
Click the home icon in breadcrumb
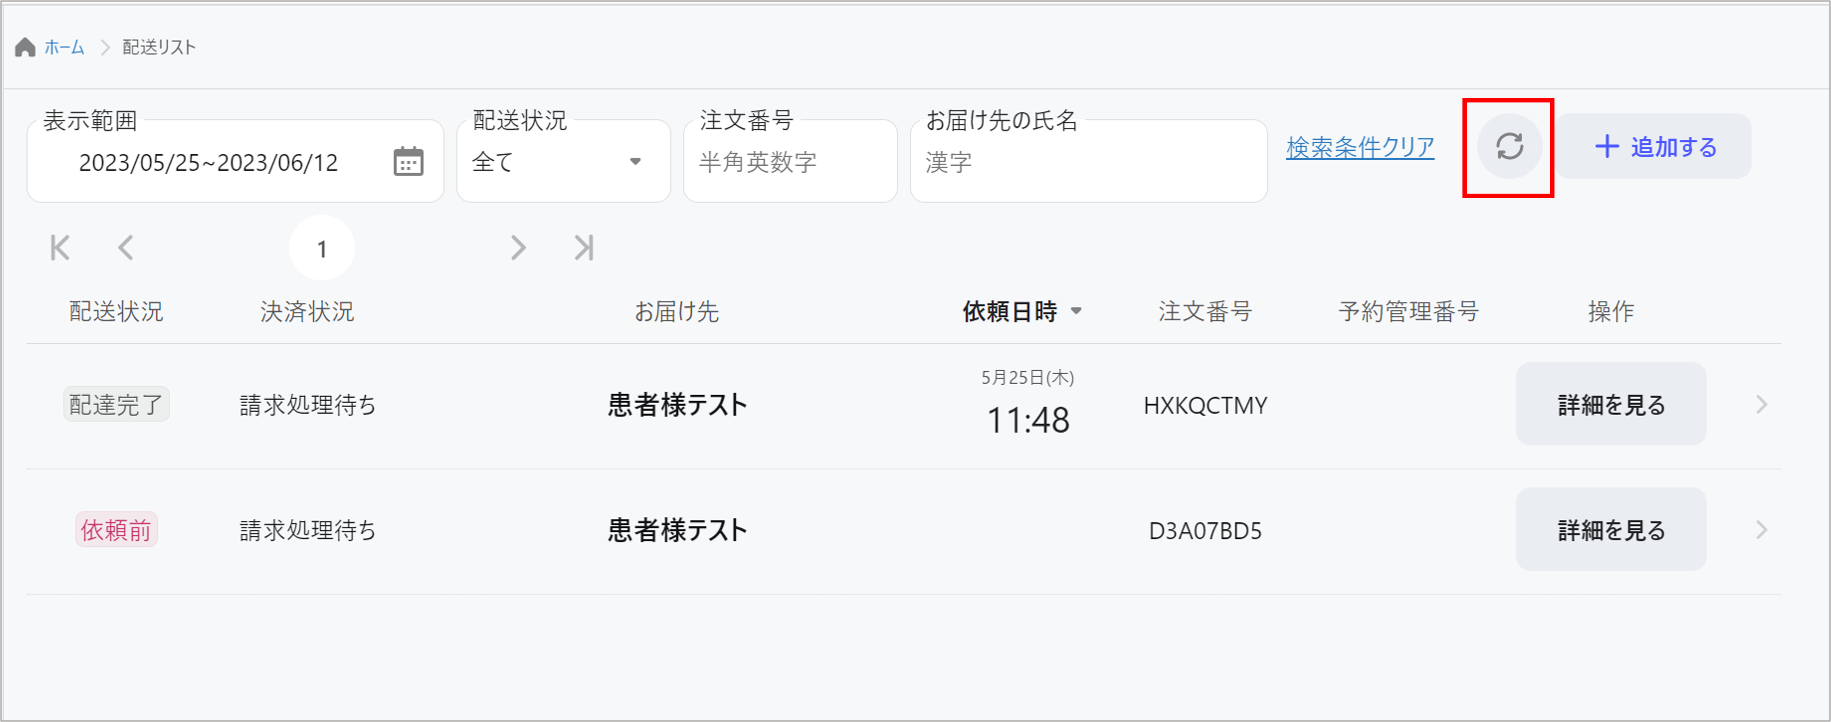pos(26,48)
